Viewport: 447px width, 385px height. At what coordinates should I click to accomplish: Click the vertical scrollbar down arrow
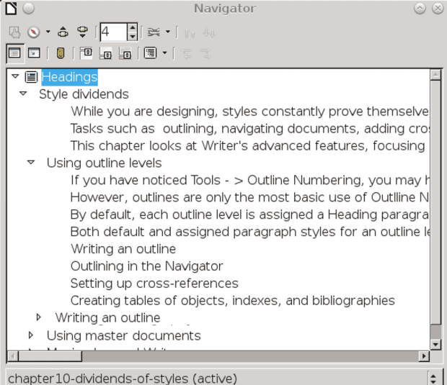[x=435, y=345]
